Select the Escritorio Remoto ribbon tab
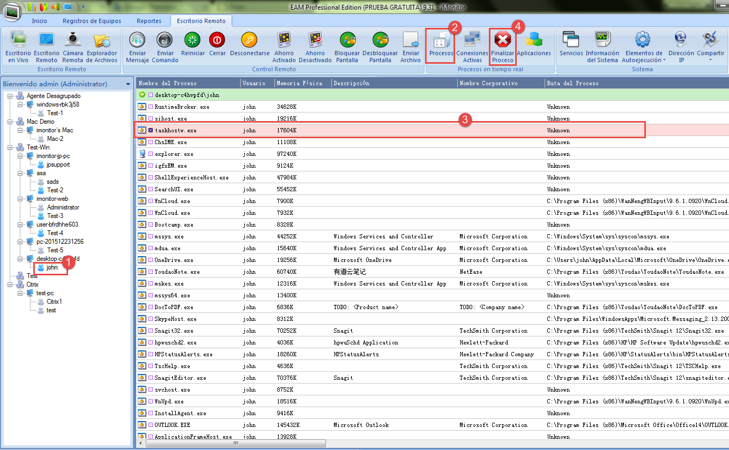 coord(202,21)
